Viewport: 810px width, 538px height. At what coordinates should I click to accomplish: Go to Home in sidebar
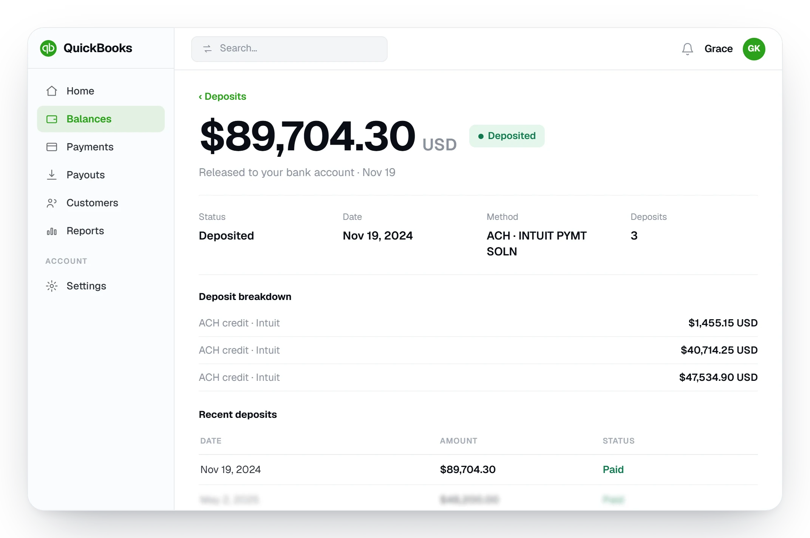pyautogui.click(x=101, y=91)
